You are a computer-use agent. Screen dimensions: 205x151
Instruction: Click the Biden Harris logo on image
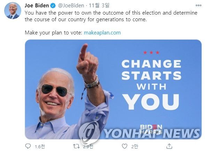pyautogui.click(x=151, y=129)
